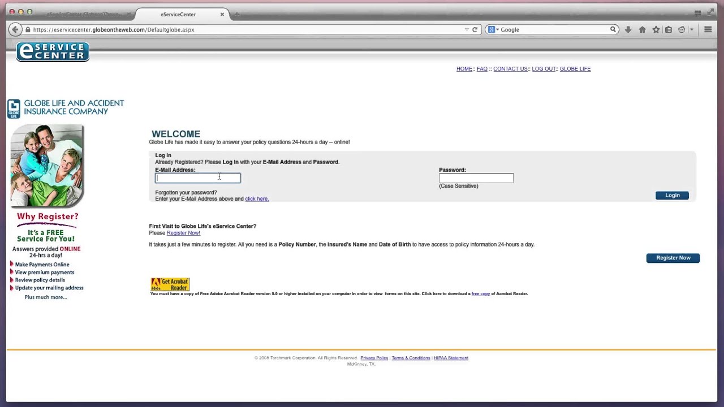Open the URL history dropdown arrow
724x407 pixels.
467,29
